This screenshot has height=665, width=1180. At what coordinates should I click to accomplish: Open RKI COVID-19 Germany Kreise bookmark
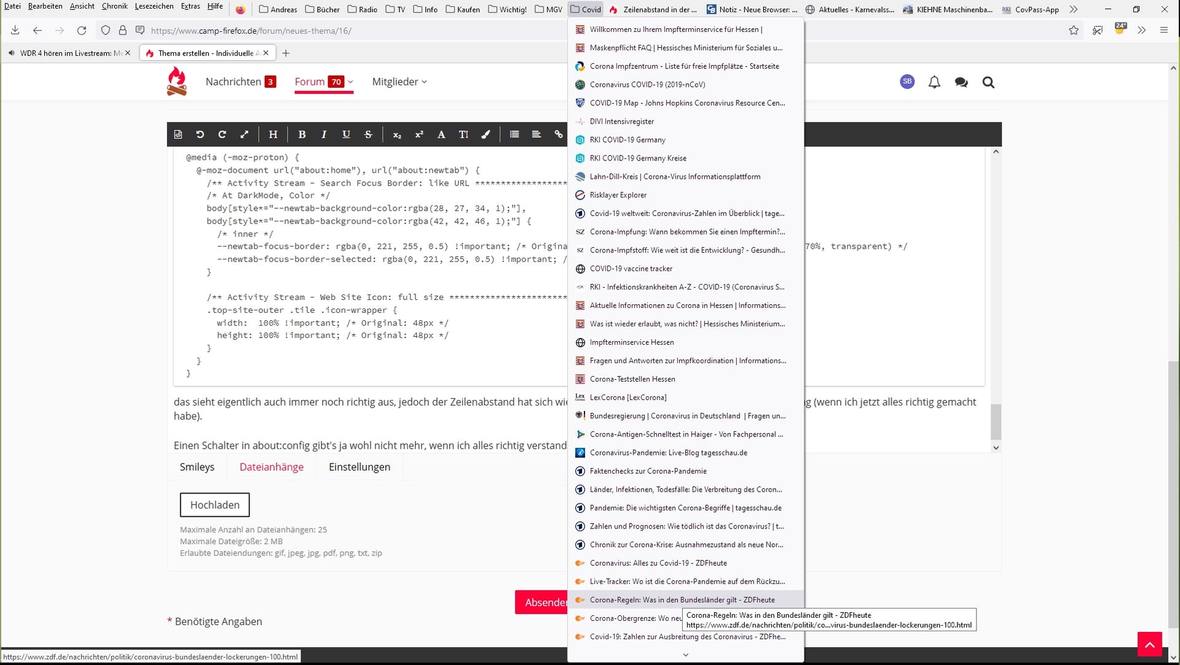(638, 158)
